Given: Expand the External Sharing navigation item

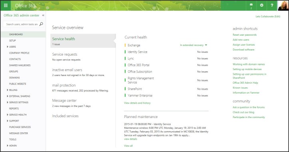Looking at the screenshot, I should click(7, 96).
